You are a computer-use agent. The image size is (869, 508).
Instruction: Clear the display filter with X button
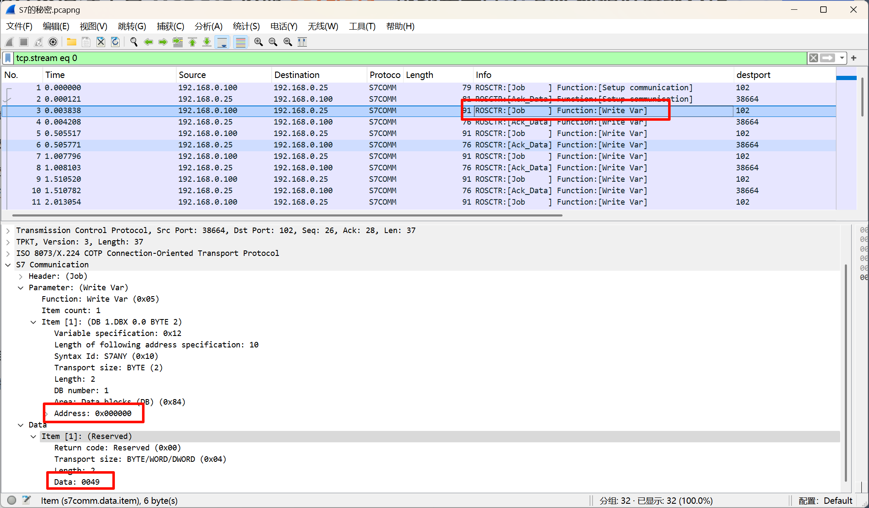[813, 58]
